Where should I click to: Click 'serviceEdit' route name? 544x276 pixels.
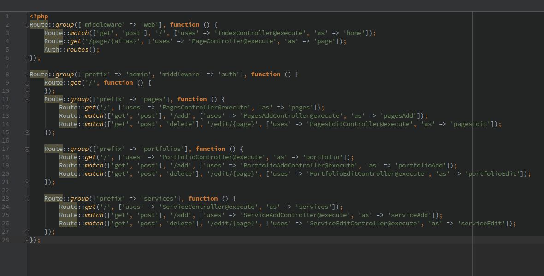[481, 224]
